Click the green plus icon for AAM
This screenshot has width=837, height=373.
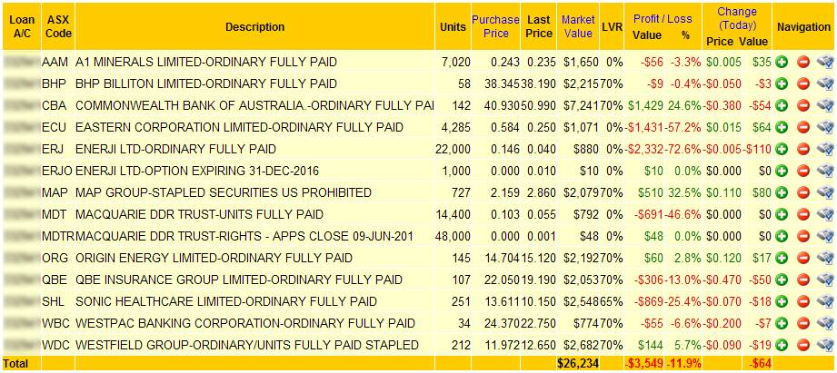(x=782, y=62)
